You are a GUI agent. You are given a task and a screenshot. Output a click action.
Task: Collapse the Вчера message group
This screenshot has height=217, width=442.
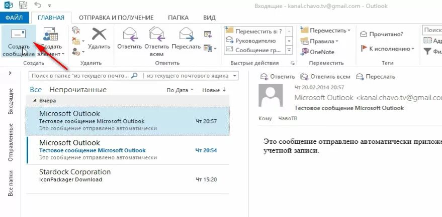[35, 101]
